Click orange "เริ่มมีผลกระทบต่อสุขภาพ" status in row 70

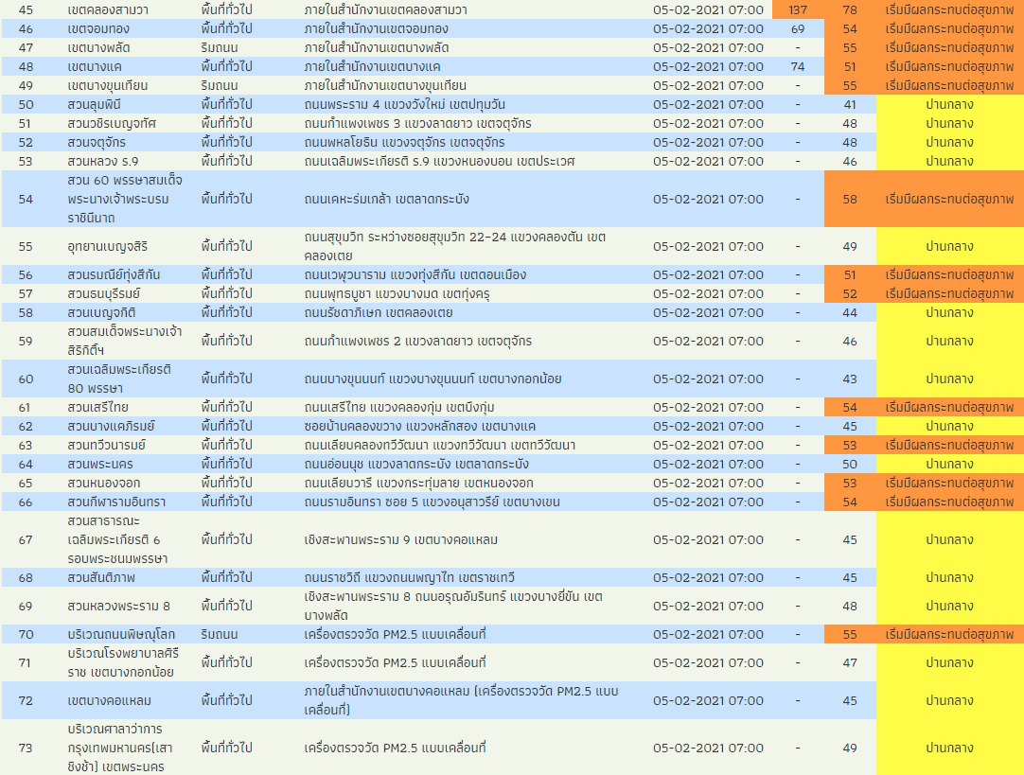click(x=949, y=635)
